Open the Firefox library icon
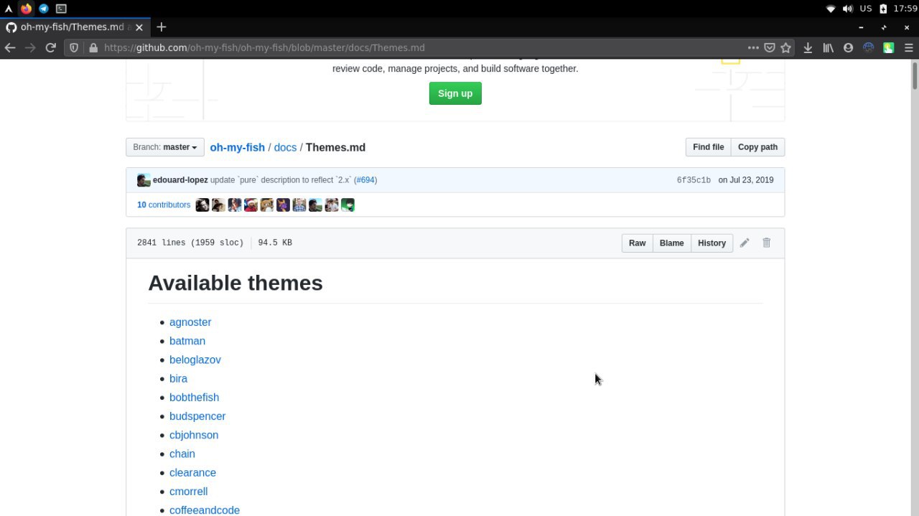 point(828,47)
